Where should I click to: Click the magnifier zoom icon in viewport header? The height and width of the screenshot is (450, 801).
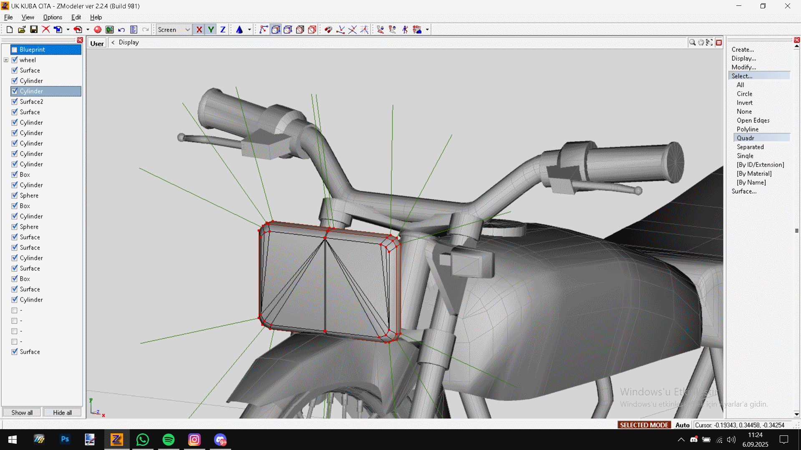coord(692,42)
